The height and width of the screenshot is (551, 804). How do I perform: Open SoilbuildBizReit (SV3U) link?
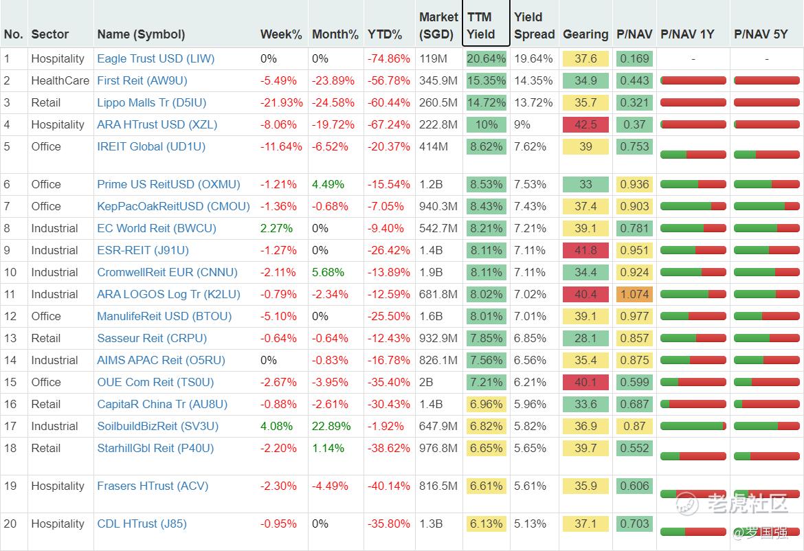click(x=158, y=427)
